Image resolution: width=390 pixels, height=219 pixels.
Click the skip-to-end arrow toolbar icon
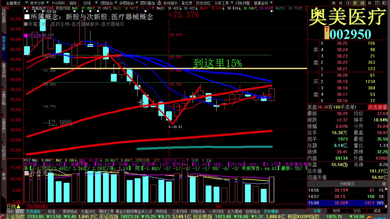point(384,3)
